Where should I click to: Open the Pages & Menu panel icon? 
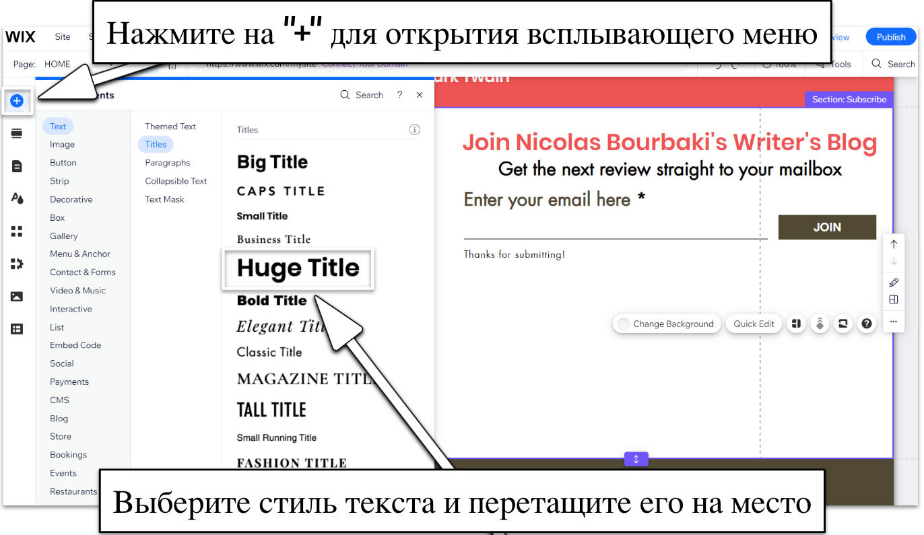point(16,166)
